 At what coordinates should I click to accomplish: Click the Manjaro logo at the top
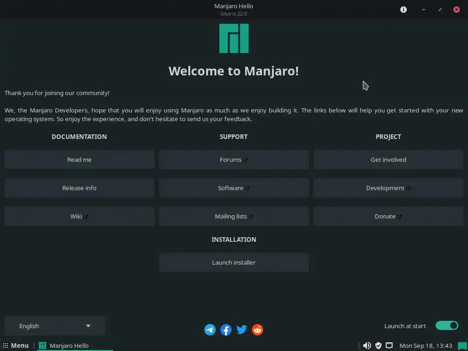pos(234,38)
